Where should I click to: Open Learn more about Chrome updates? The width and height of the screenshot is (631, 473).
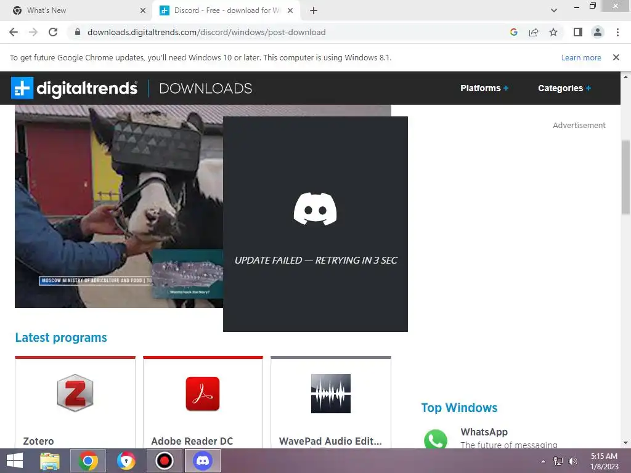point(581,57)
